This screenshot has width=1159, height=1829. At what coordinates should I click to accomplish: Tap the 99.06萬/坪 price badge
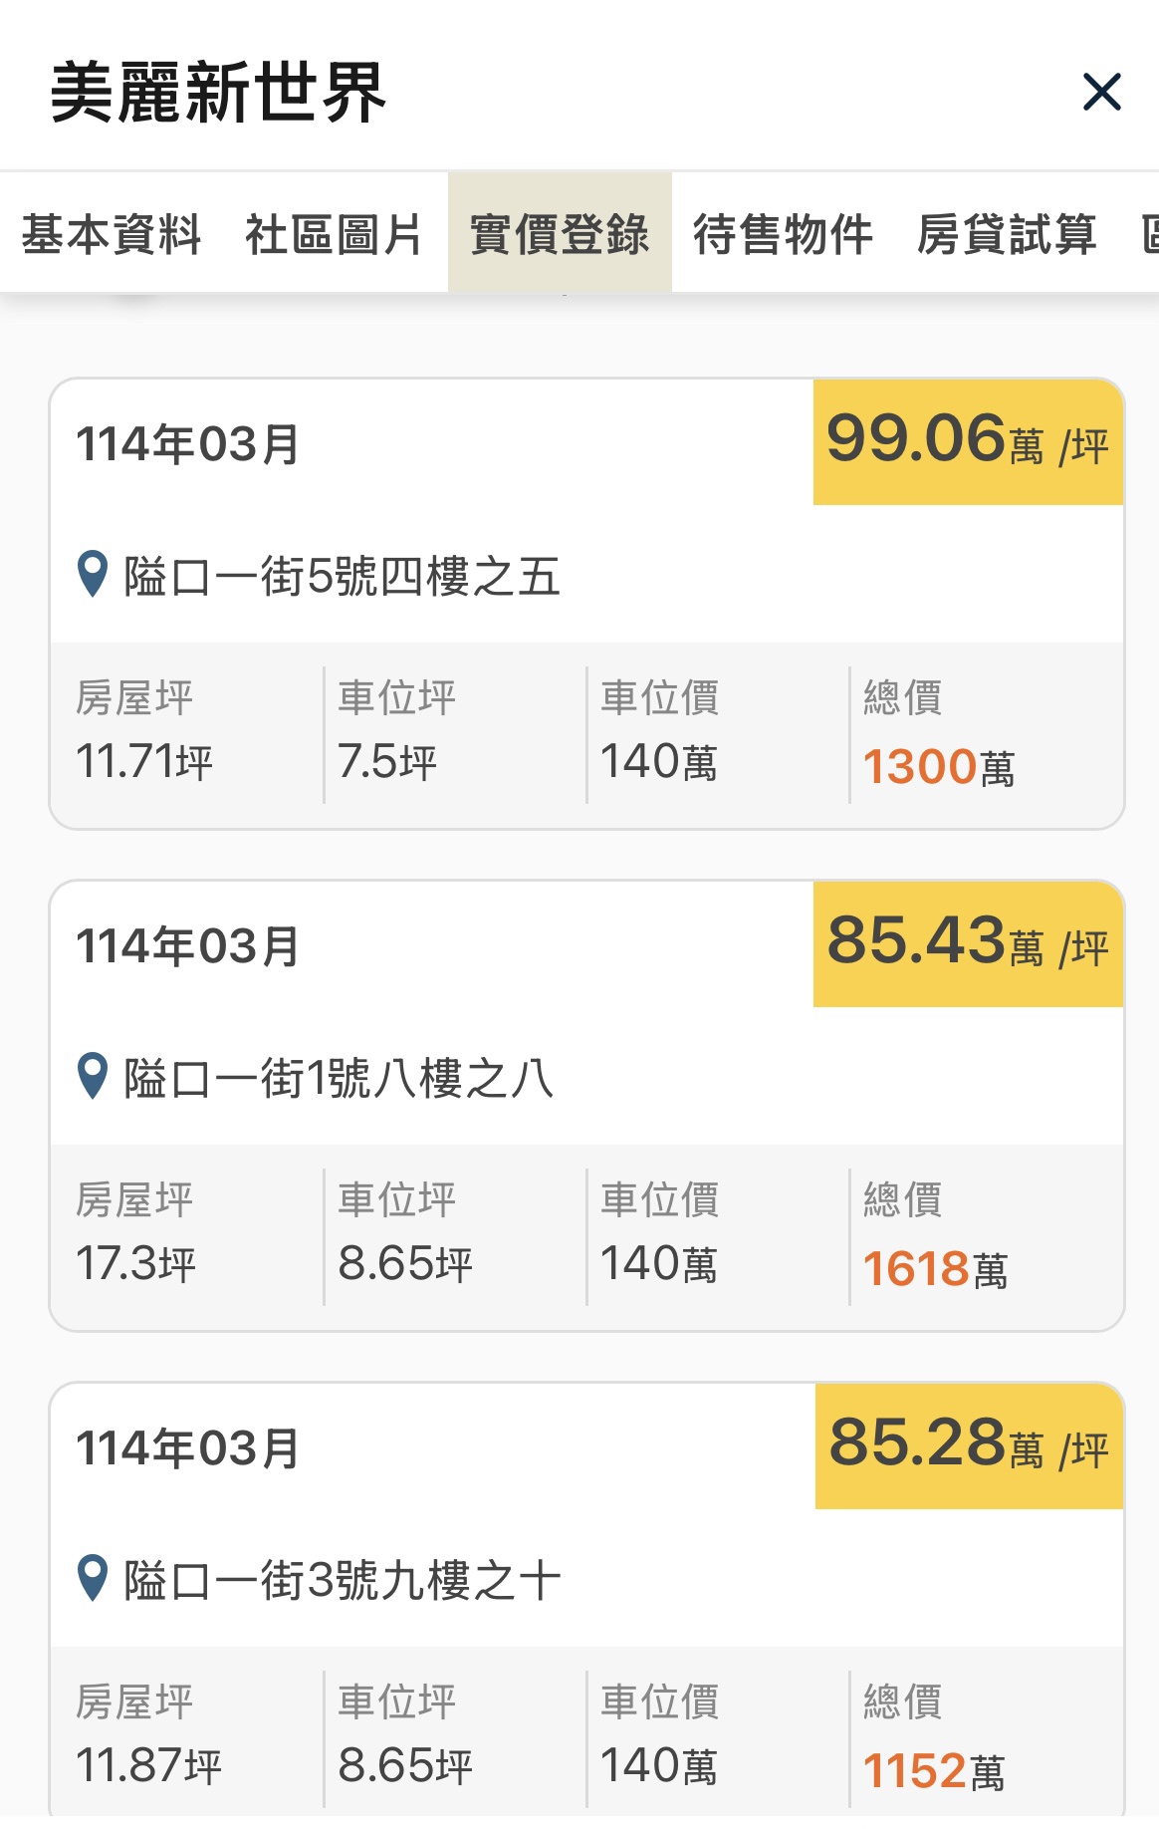968,442
